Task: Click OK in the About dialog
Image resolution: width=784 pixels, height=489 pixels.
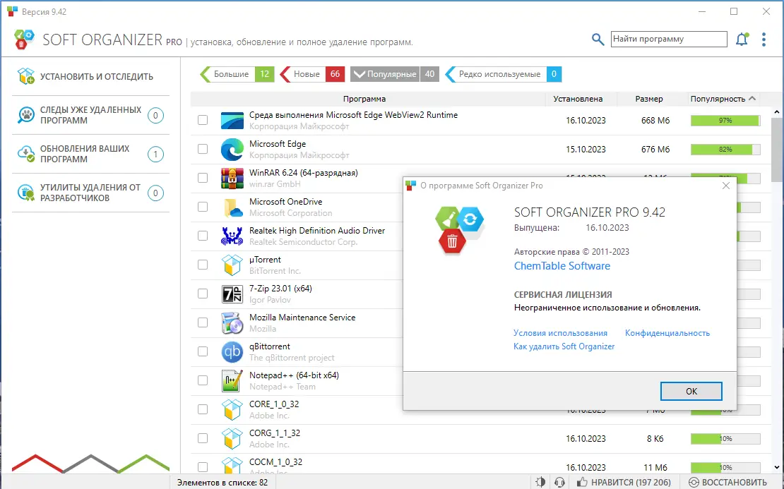Action: pos(691,391)
